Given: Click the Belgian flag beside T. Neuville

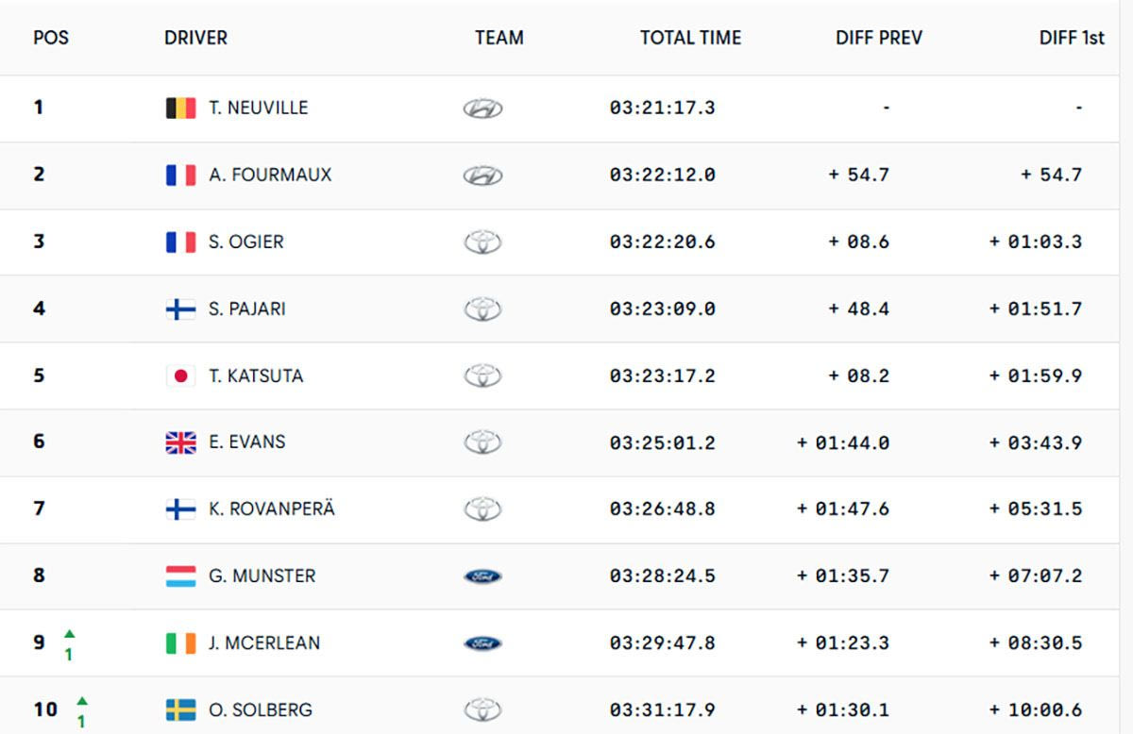Looking at the screenshot, I should [180, 108].
